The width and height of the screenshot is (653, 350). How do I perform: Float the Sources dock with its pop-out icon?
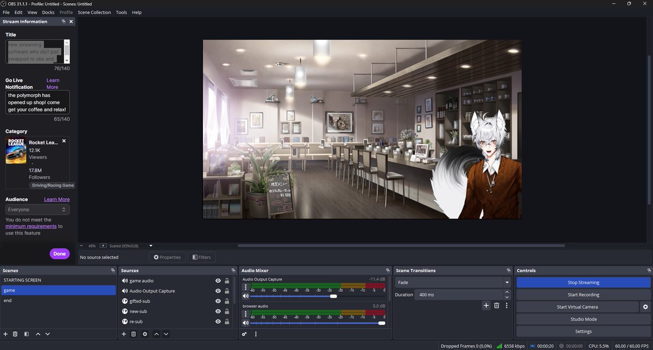tap(234, 271)
